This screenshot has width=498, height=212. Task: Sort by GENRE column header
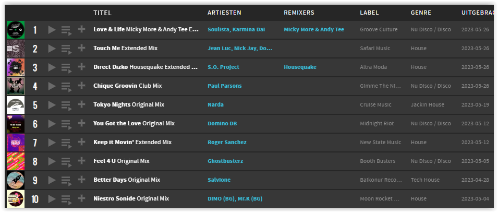tap(421, 13)
